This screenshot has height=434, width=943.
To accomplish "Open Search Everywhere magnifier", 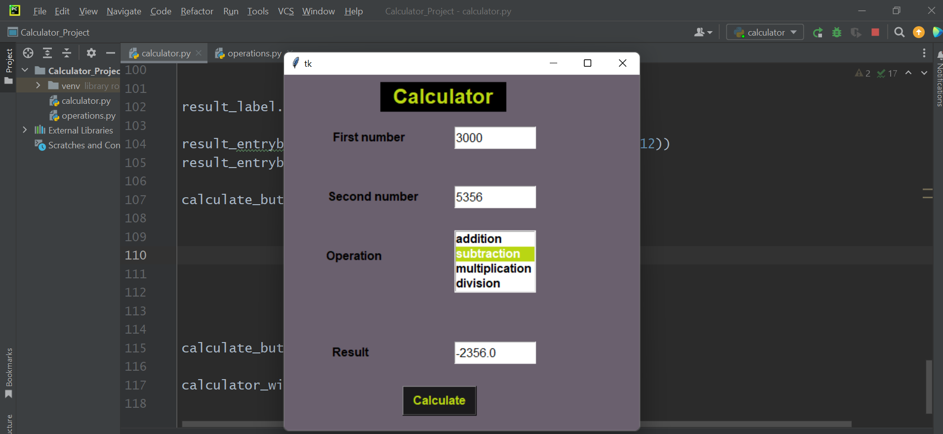I will pos(900,33).
